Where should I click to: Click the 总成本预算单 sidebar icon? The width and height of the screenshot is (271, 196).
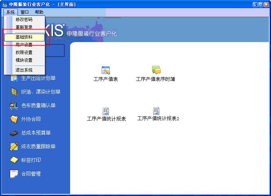(x=14, y=133)
